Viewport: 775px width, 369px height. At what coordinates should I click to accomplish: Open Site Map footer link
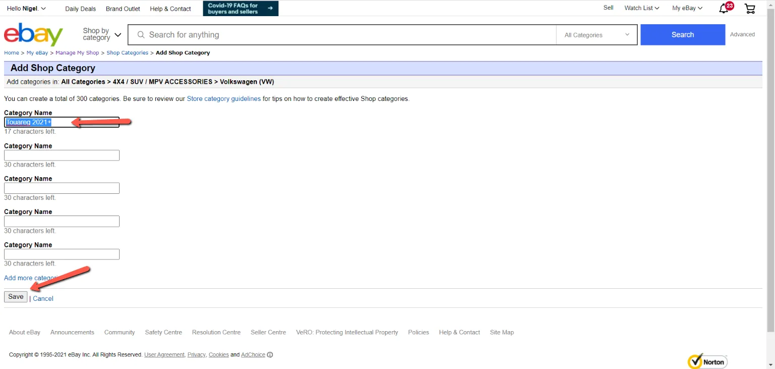click(502, 332)
